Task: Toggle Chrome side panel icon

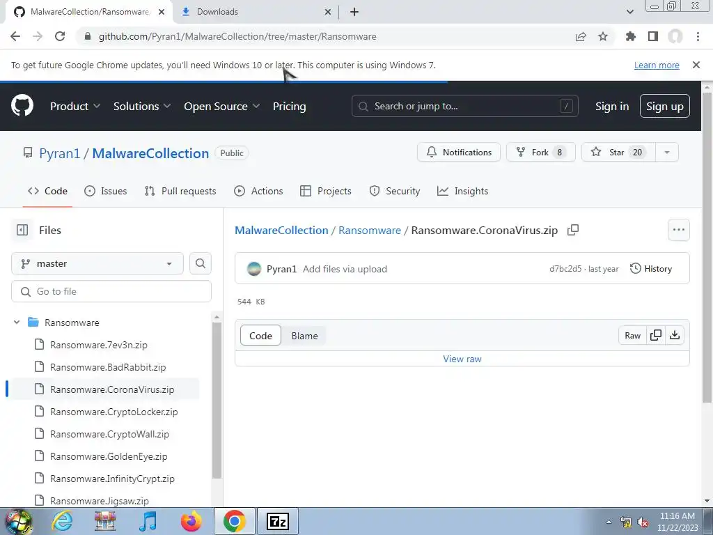Action: [x=653, y=36]
